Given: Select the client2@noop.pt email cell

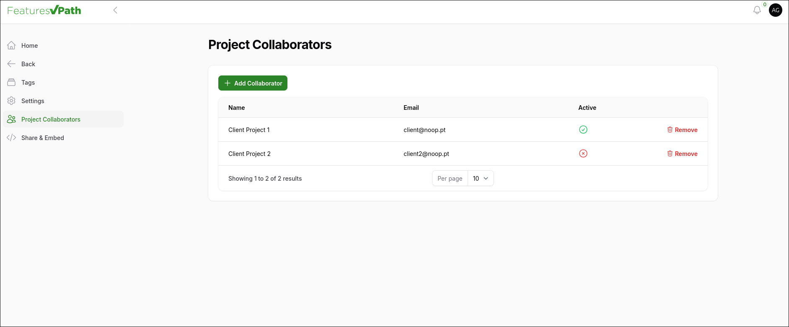Looking at the screenshot, I should point(426,154).
